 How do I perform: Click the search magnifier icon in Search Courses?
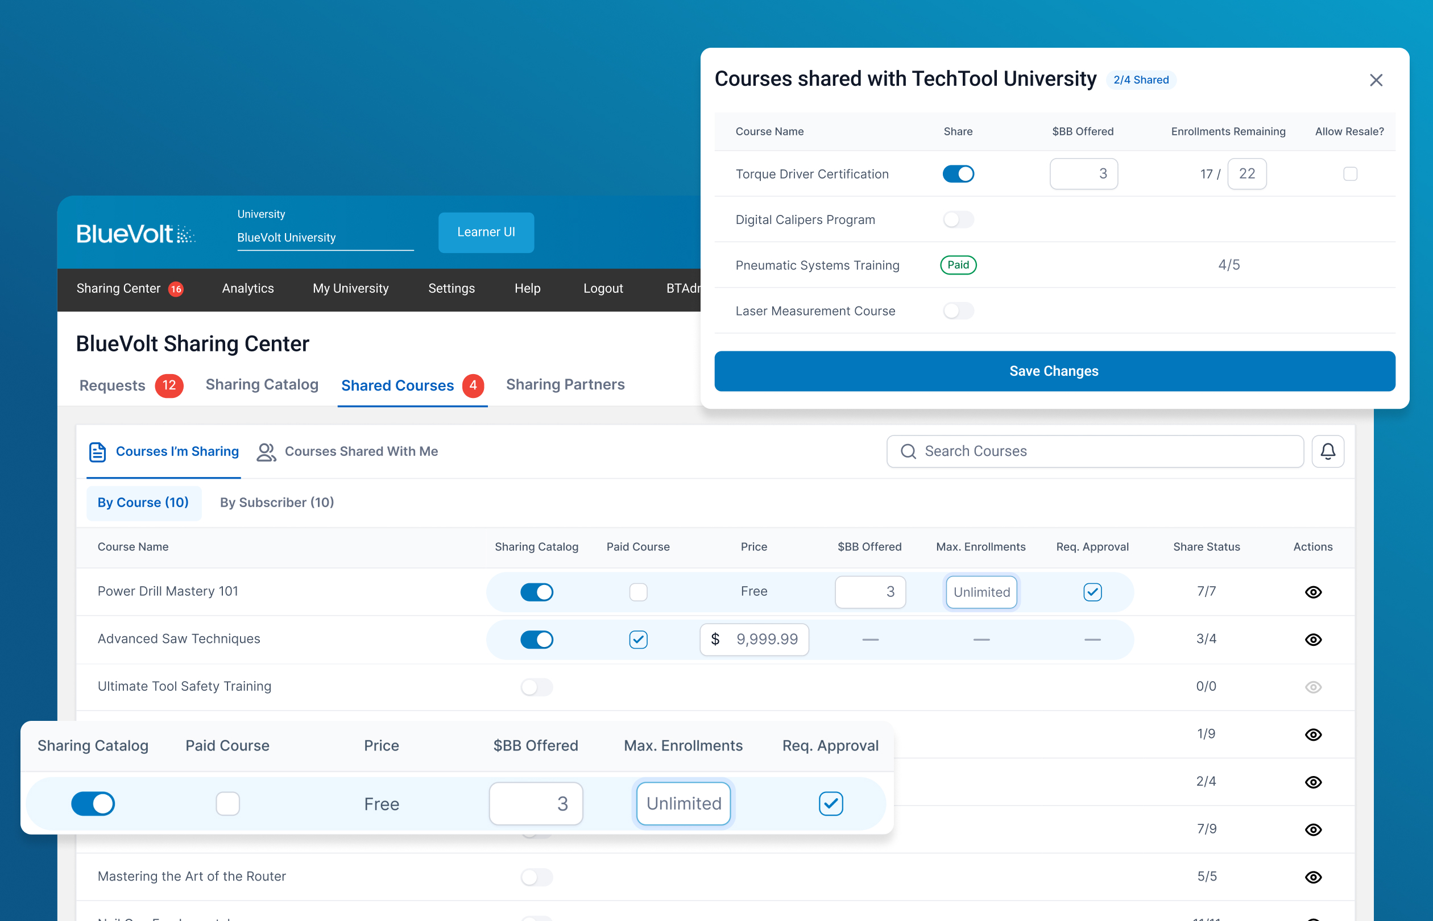tap(908, 451)
